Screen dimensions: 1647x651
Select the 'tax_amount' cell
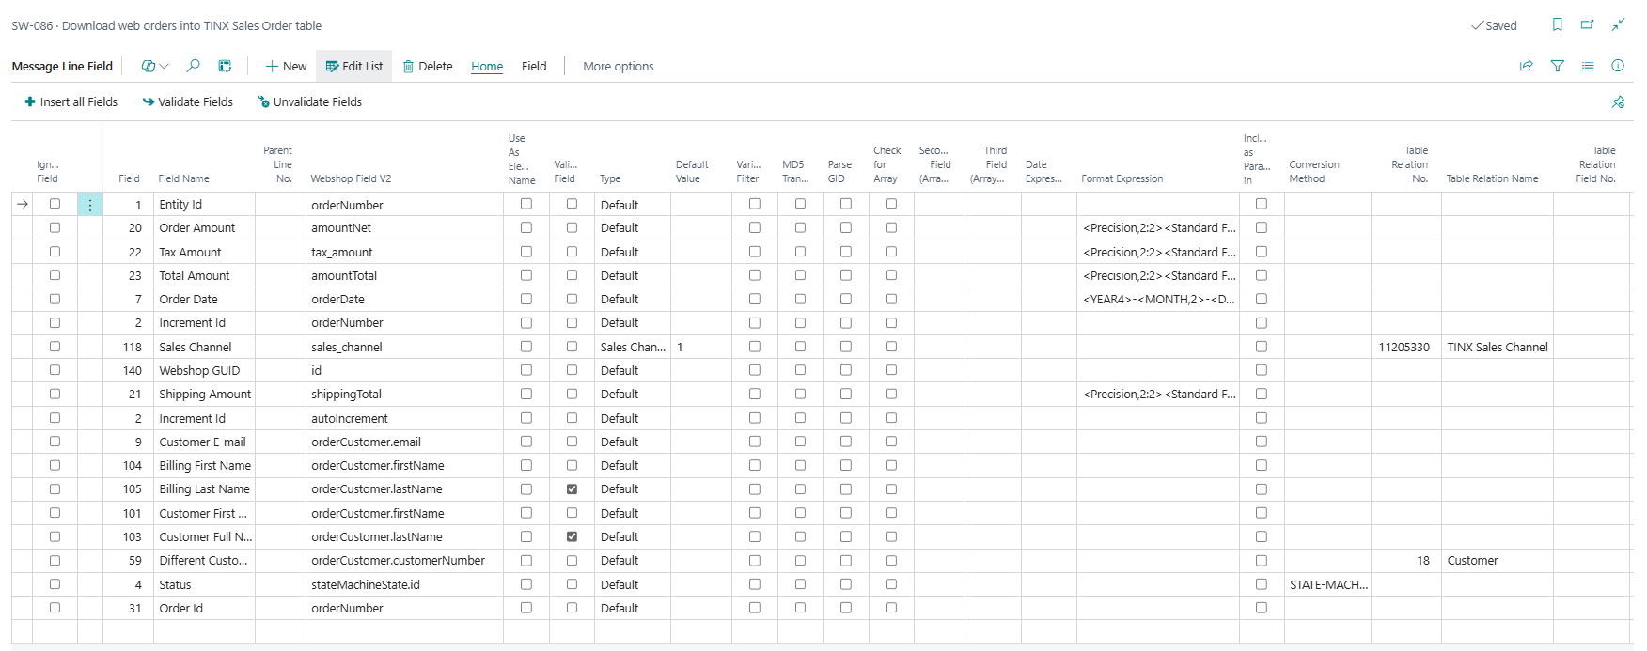pos(404,252)
